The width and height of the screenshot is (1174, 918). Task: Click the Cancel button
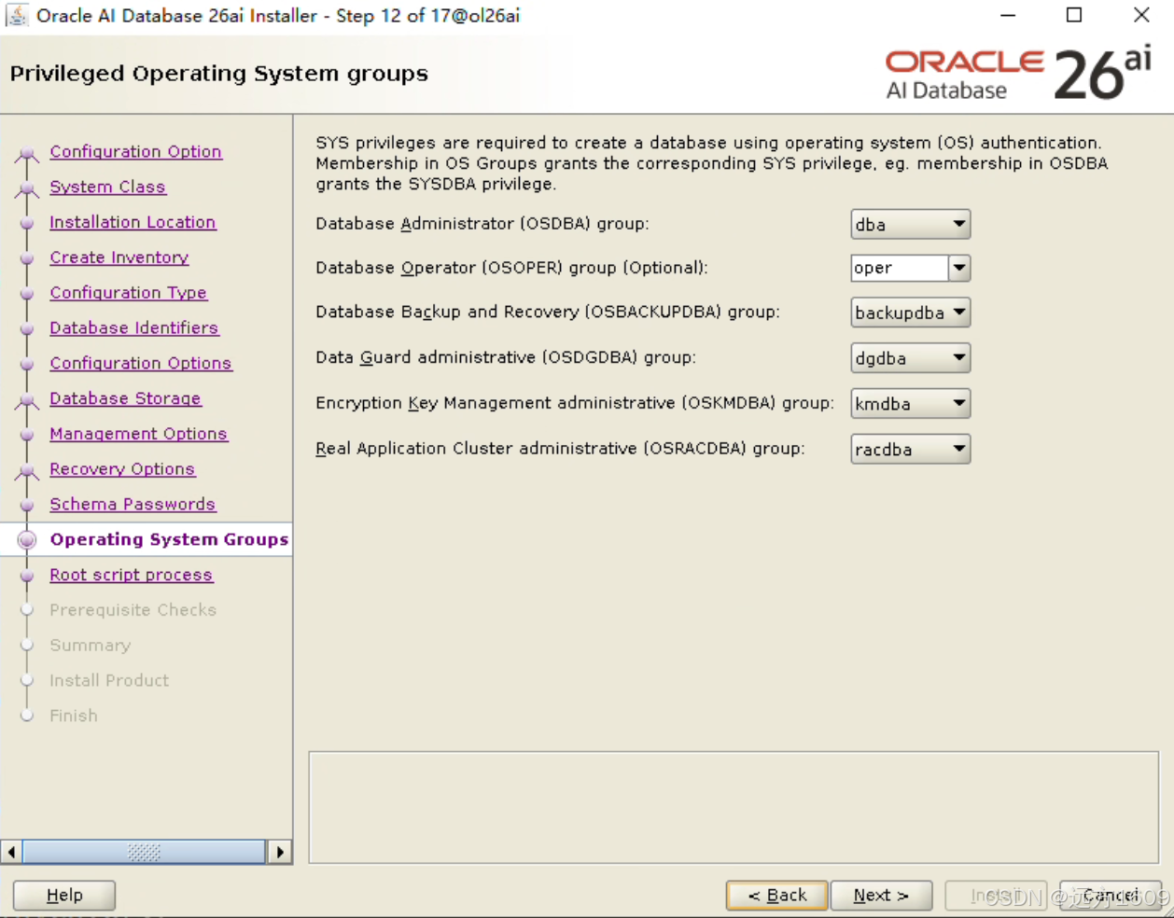(x=1111, y=896)
